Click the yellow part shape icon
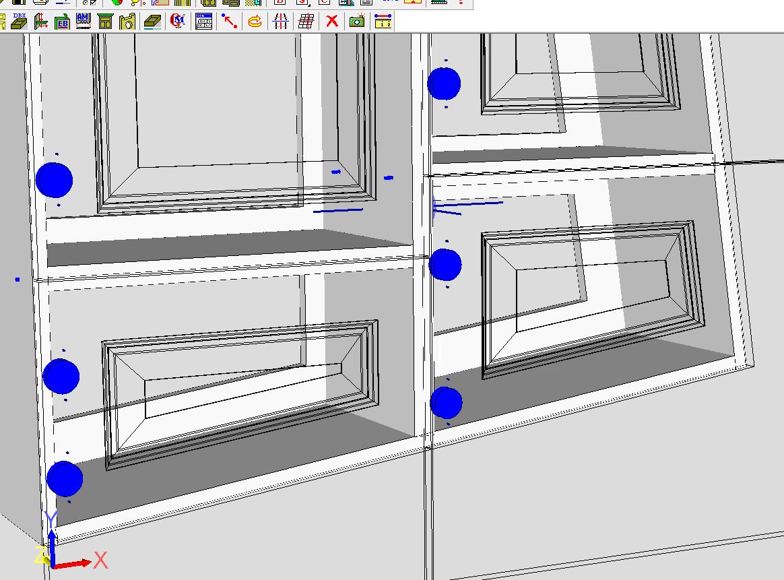 point(127,21)
